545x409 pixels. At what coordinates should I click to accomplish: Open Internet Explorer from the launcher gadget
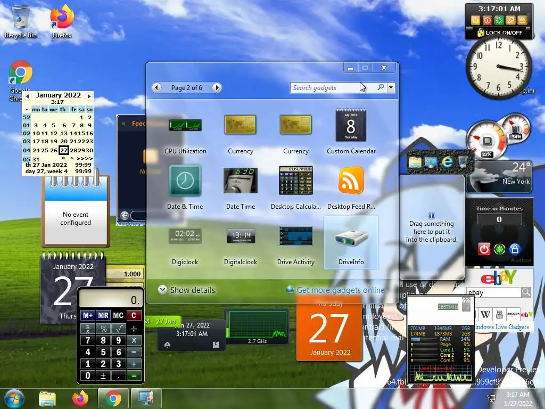(x=447, y=162)
